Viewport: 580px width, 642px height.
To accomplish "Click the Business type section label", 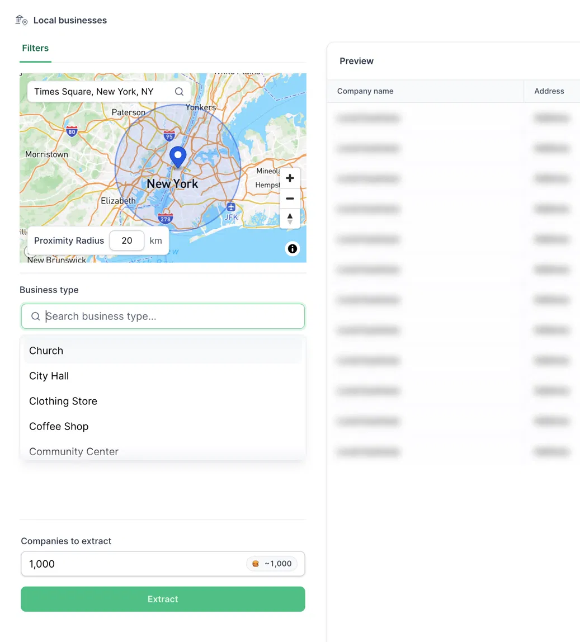I will 49,290.
